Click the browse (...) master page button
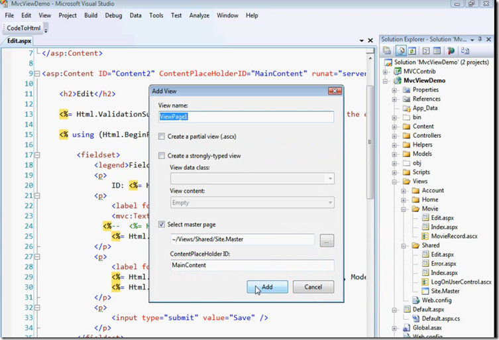 click(327, 241)
